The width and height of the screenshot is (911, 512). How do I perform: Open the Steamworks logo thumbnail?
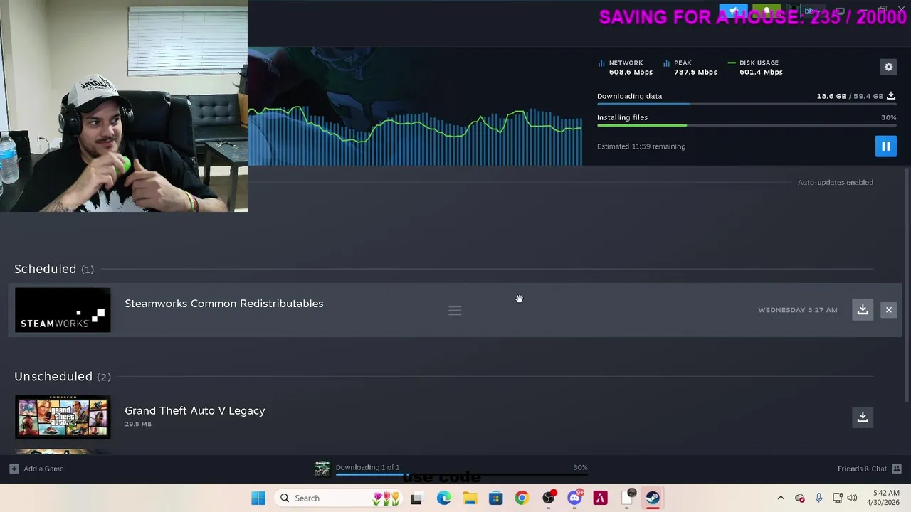pyautogui.click(x=63, y=310)
